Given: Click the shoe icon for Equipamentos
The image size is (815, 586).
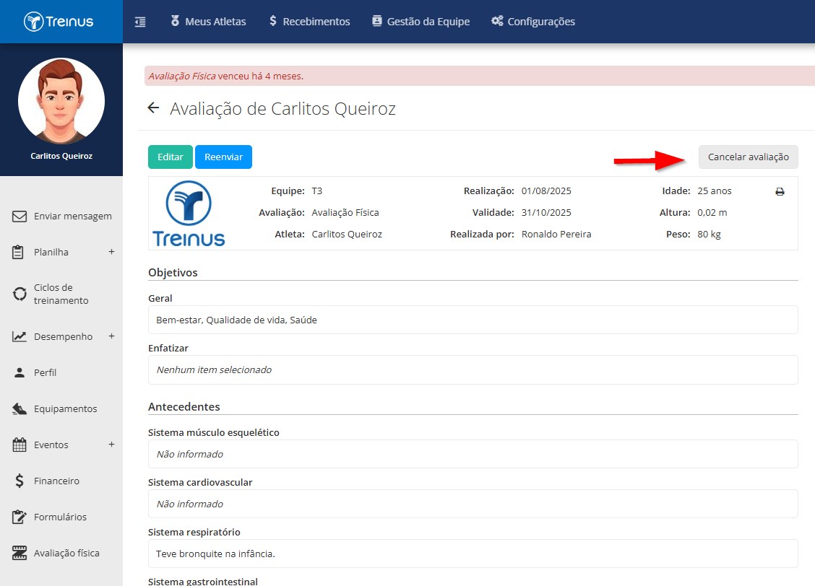Looking at the screenshot, I should coord(20,408).
